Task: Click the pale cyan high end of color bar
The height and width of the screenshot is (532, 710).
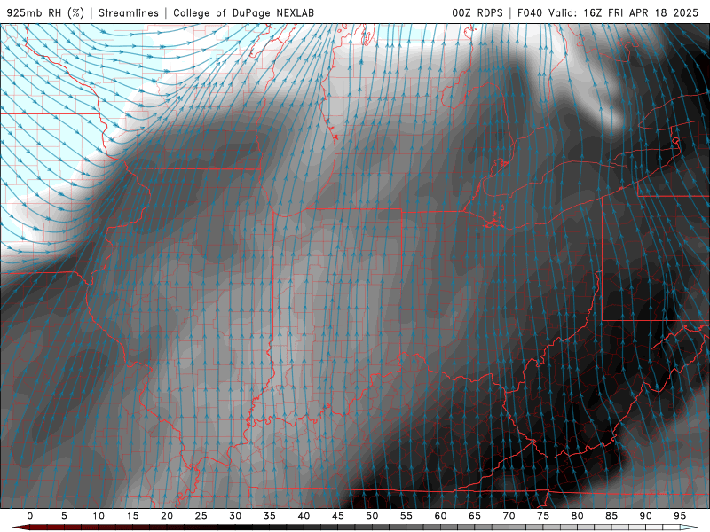Action: click(x=690, y=528)
